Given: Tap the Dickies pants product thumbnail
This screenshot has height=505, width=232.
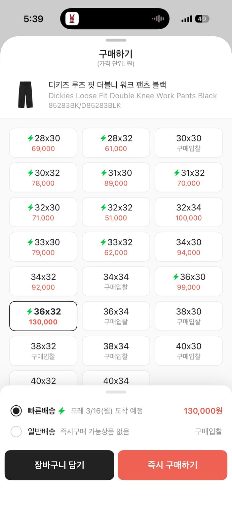Looking at the screenshot, I should click(x=25, y=95).
